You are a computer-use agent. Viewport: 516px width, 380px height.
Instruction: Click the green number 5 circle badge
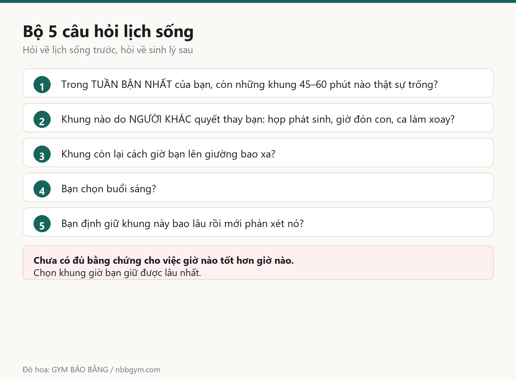pyautogui.click(x=42, y=223)
